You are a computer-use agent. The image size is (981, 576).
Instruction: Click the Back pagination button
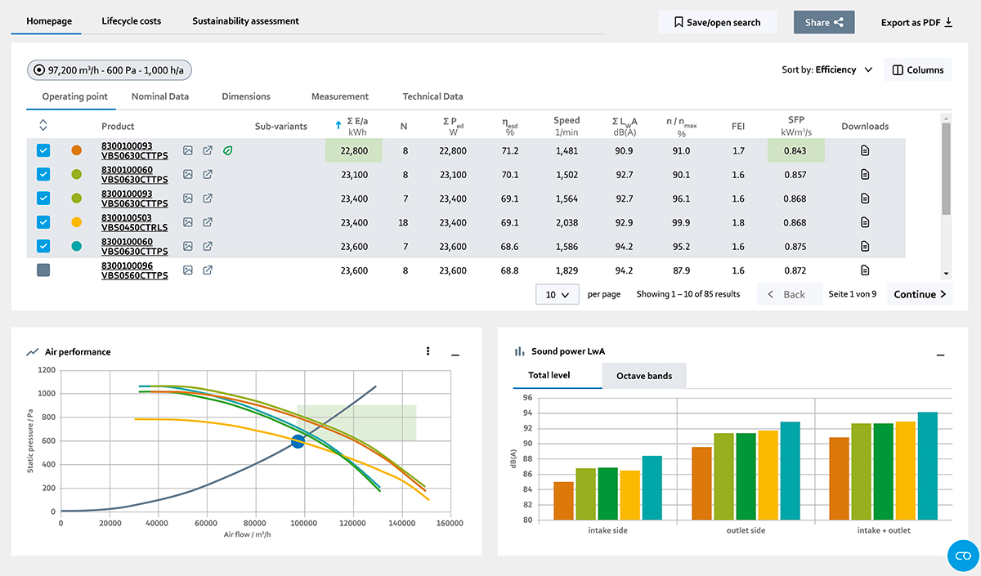point(790,295)
